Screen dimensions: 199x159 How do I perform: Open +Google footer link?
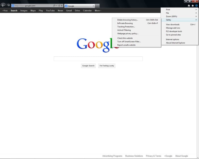[x=168, y=156]
